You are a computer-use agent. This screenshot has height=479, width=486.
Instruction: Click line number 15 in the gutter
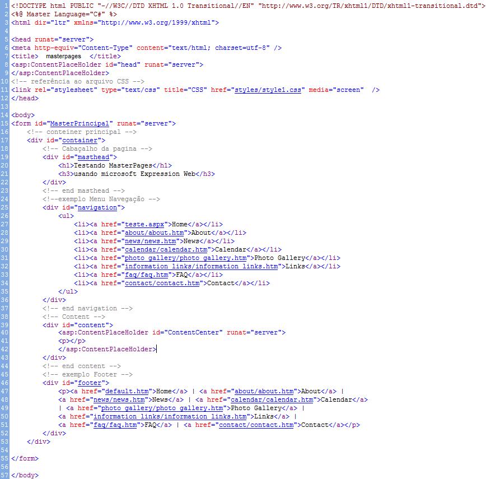click(5, 123)
